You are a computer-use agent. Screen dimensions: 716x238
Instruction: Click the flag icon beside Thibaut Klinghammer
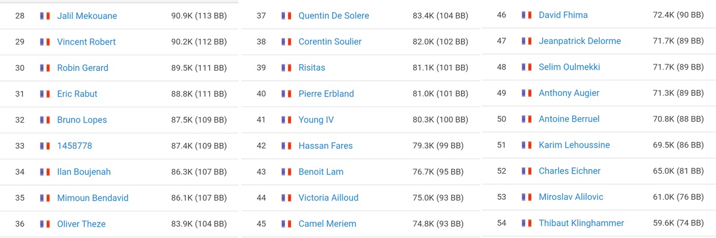tap(526, 223)
